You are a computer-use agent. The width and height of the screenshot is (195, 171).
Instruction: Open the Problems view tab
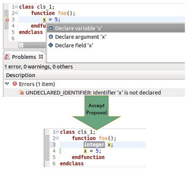[24, 57]
